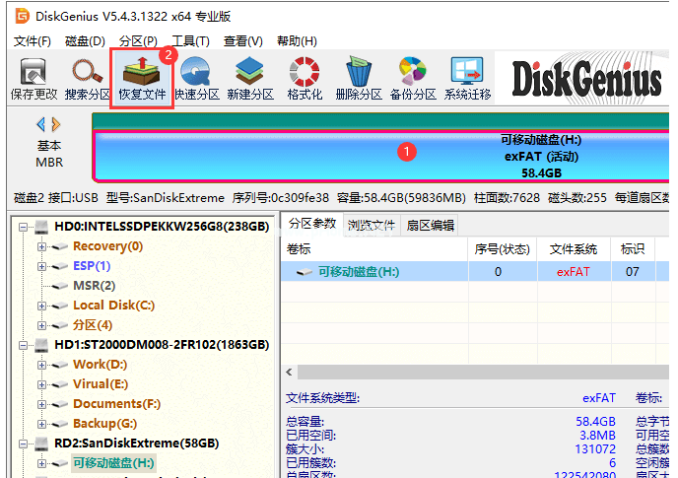Click the 可移动磁盘(H:) row in partition list
Screen dimensions: 678x478
pyautogui.click(x=360, y=272)
